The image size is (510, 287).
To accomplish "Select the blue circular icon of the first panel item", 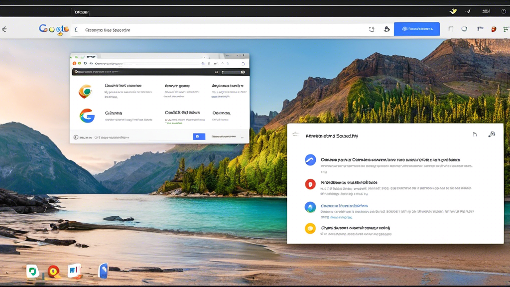I will point(310,160).
